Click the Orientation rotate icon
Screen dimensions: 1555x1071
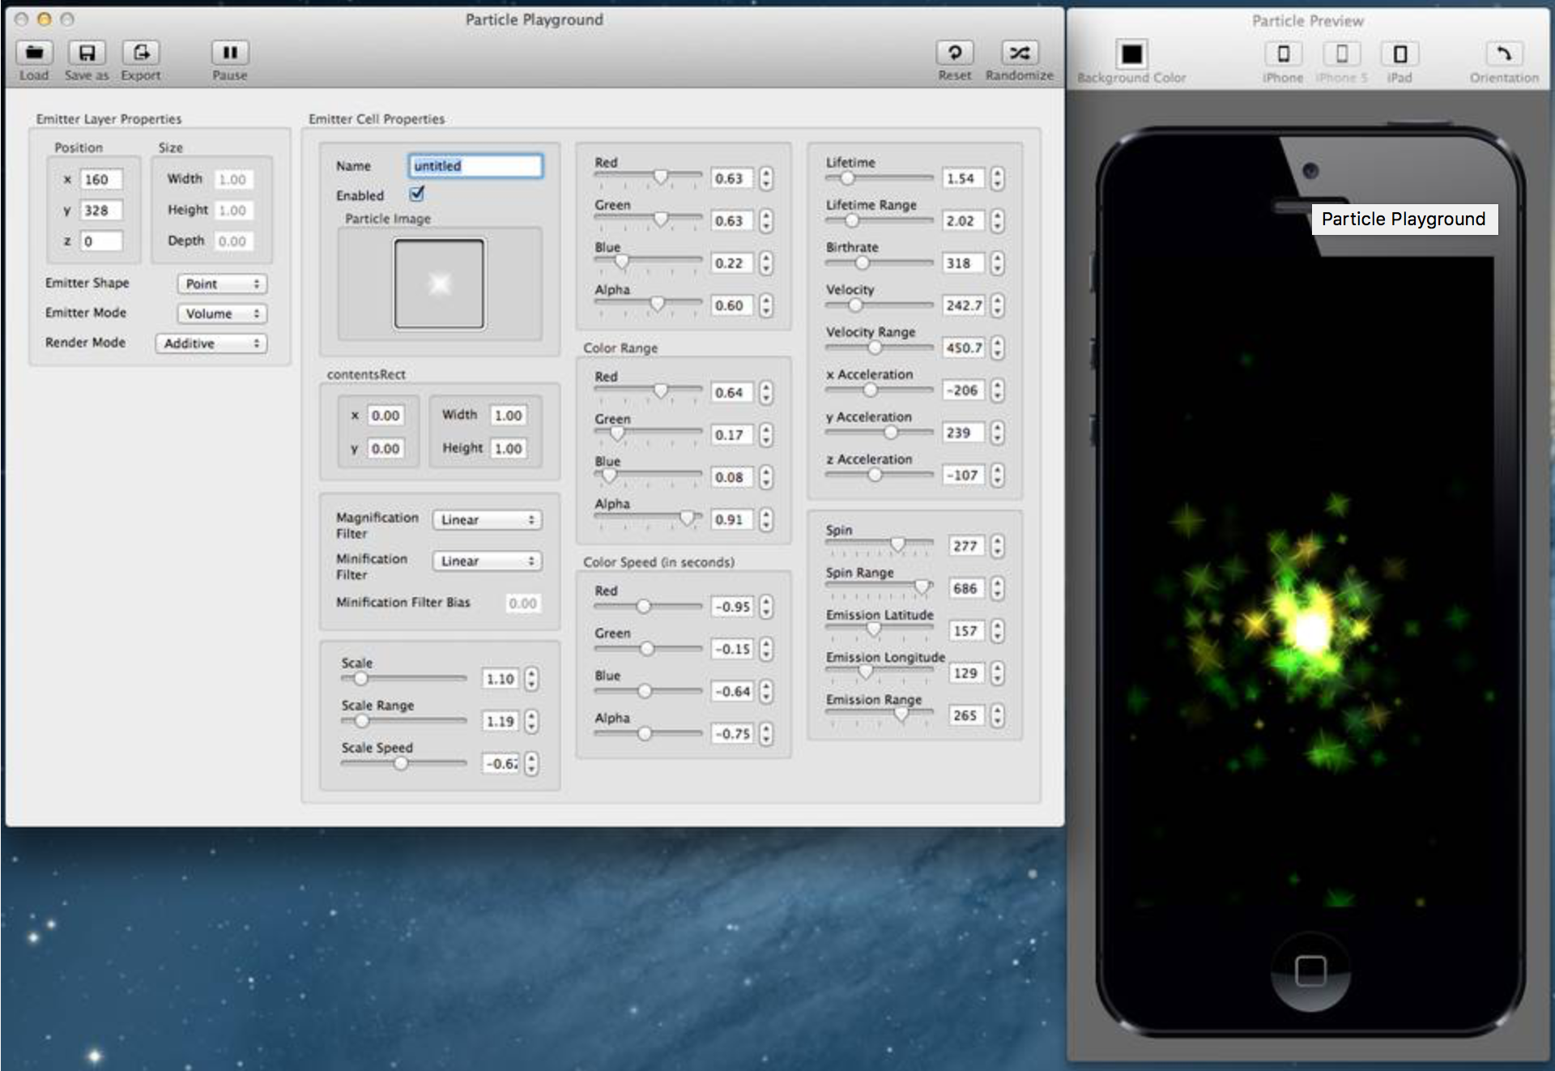click(x=1503, y=54)
